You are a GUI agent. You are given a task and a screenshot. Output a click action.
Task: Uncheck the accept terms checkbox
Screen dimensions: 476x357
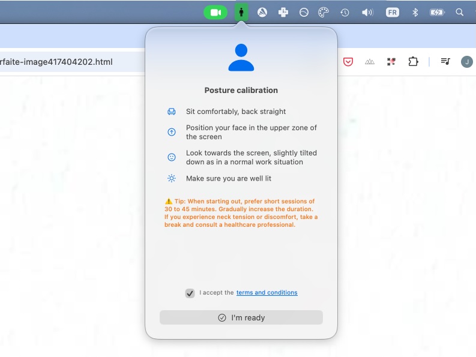coord(190,293)
